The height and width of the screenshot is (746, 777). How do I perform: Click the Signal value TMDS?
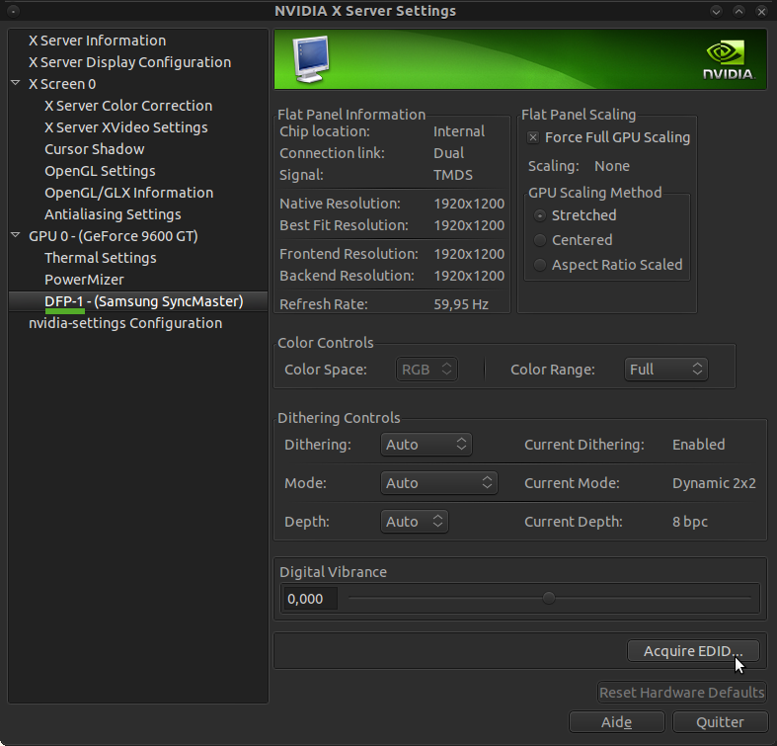[x=453, y=175]
